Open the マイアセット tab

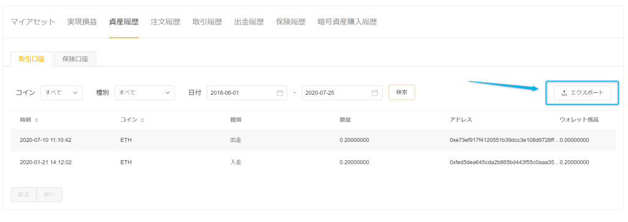[x=33, y=22]
